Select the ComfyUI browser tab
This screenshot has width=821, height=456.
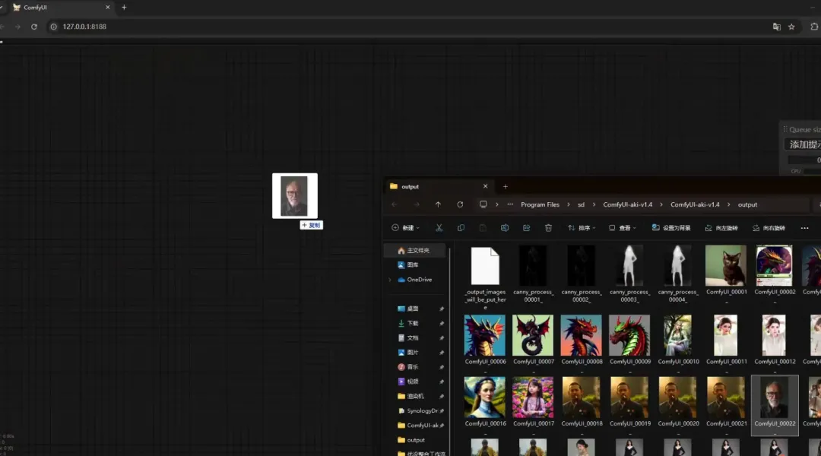(x=62, y=8)
